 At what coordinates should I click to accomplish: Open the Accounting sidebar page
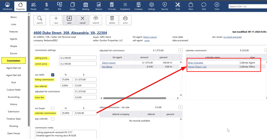click(x=14, y=97)
